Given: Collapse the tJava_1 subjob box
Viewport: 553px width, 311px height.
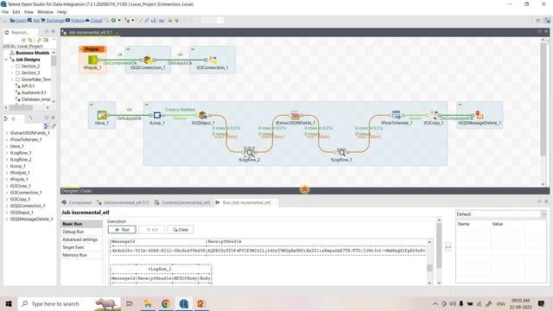Looking at the screenshot, I should (92, 105).
